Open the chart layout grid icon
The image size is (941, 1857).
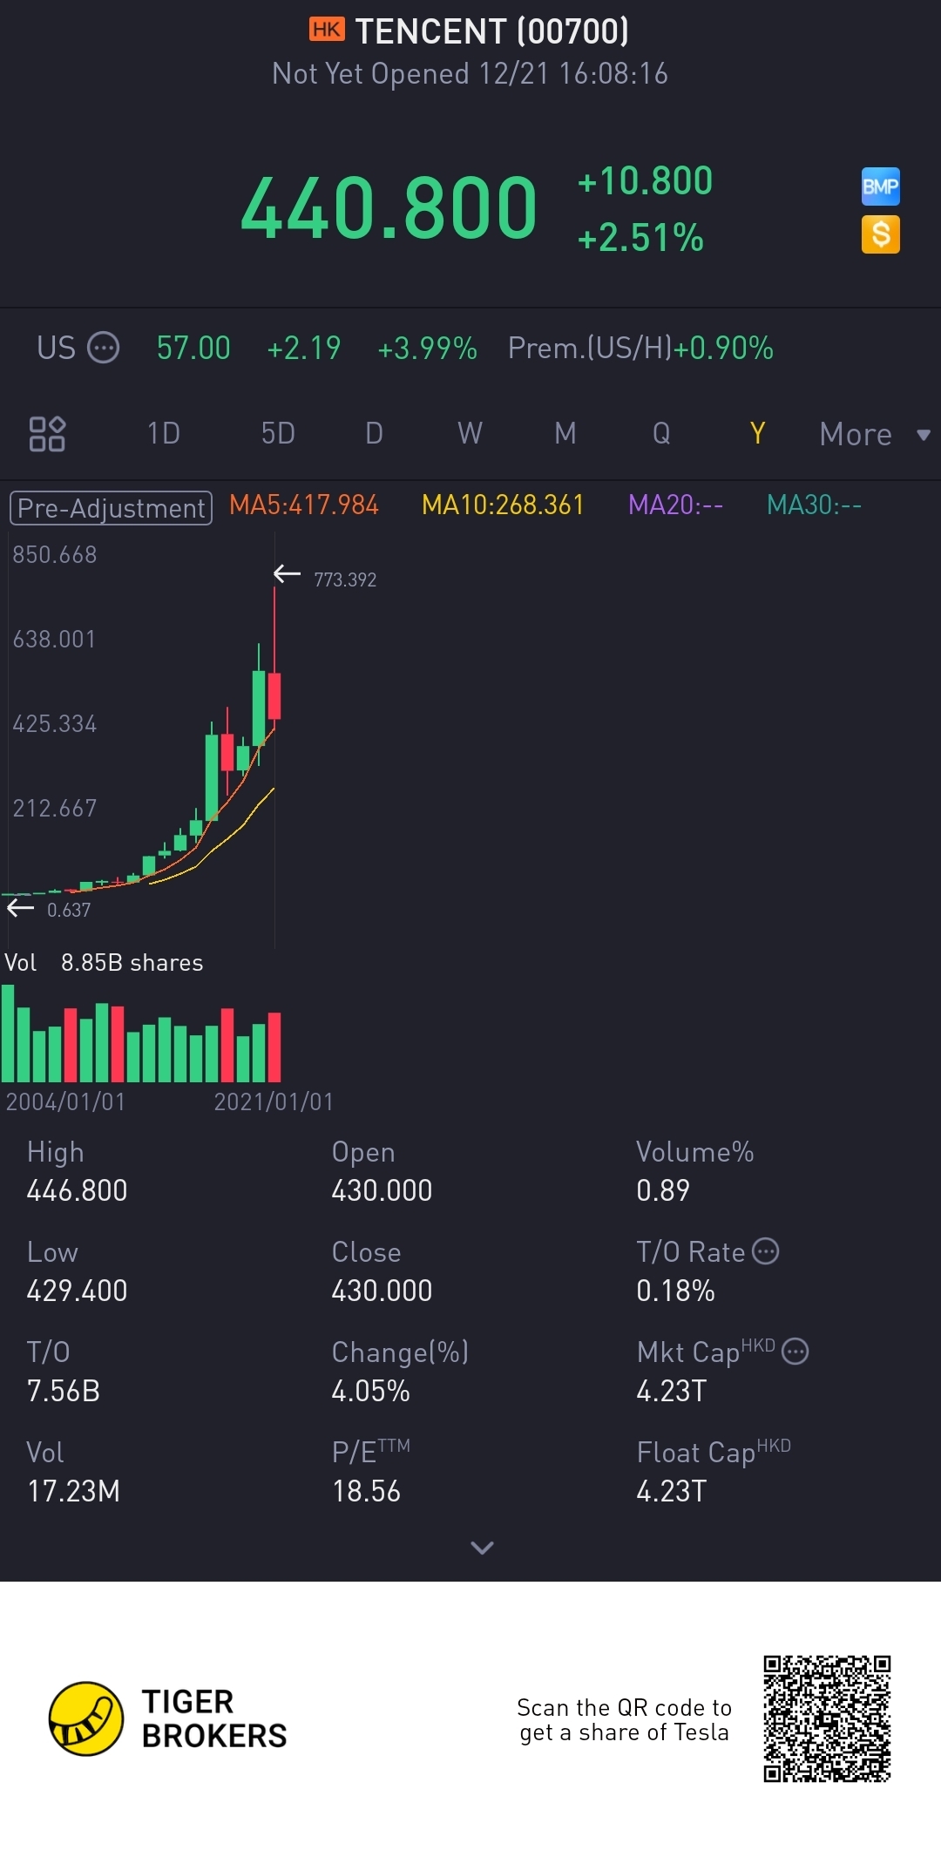click(x=47, y=434)
